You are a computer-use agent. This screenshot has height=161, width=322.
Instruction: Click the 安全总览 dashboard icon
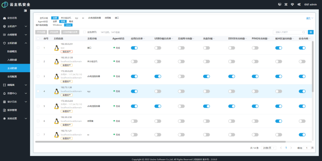(4, 18)
